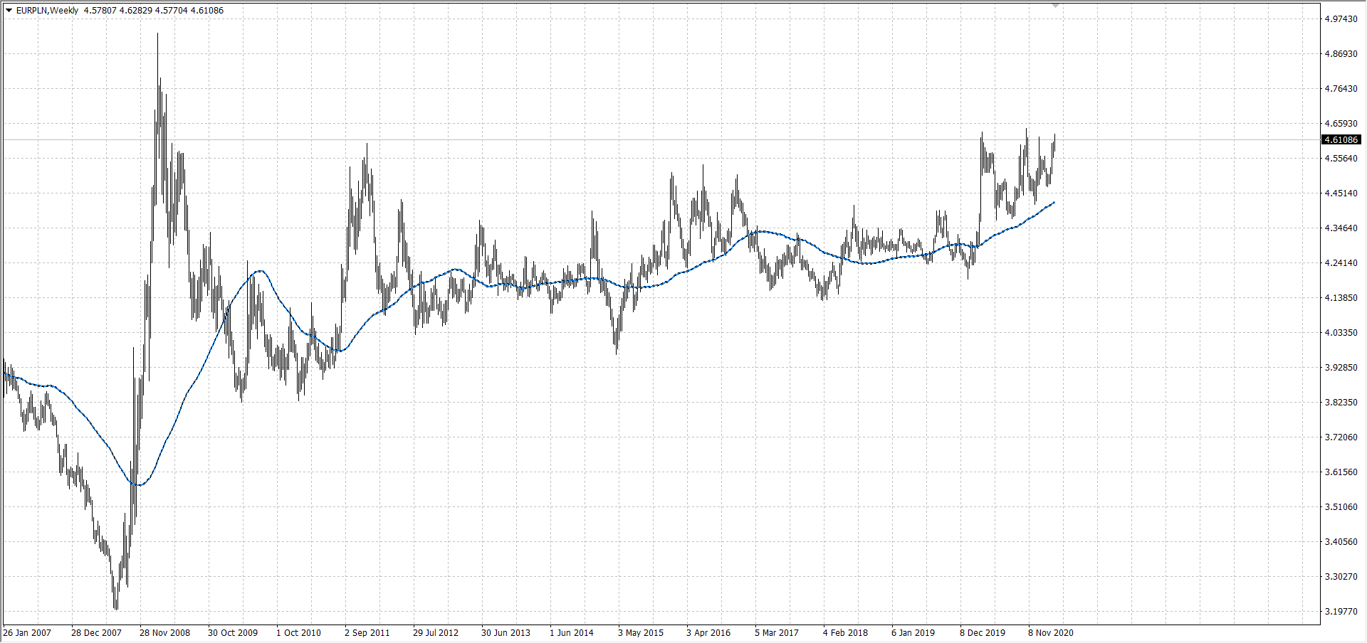The height and width of the screenshot is (643, 1367).
Task: Click the 3.72060 price axis label
Action: pos(1341,437)
